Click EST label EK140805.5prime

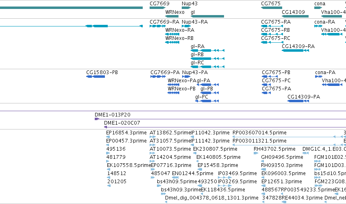(218, 157)
